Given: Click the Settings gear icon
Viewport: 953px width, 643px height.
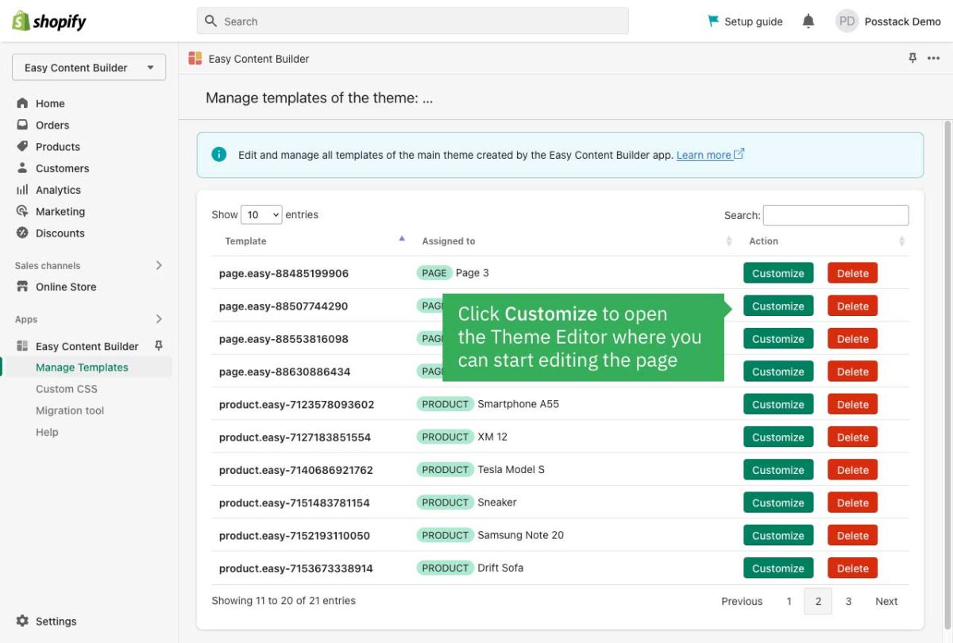Looking at the screenshot, I should (x=22, y=621).
